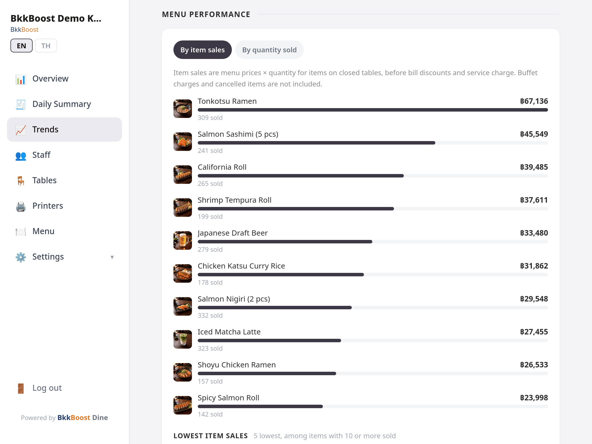Log out of the dashboard
This screenshot has height=444, width=592.
64,388
